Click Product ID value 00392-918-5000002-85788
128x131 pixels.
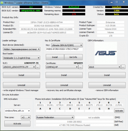pos(47,26)
